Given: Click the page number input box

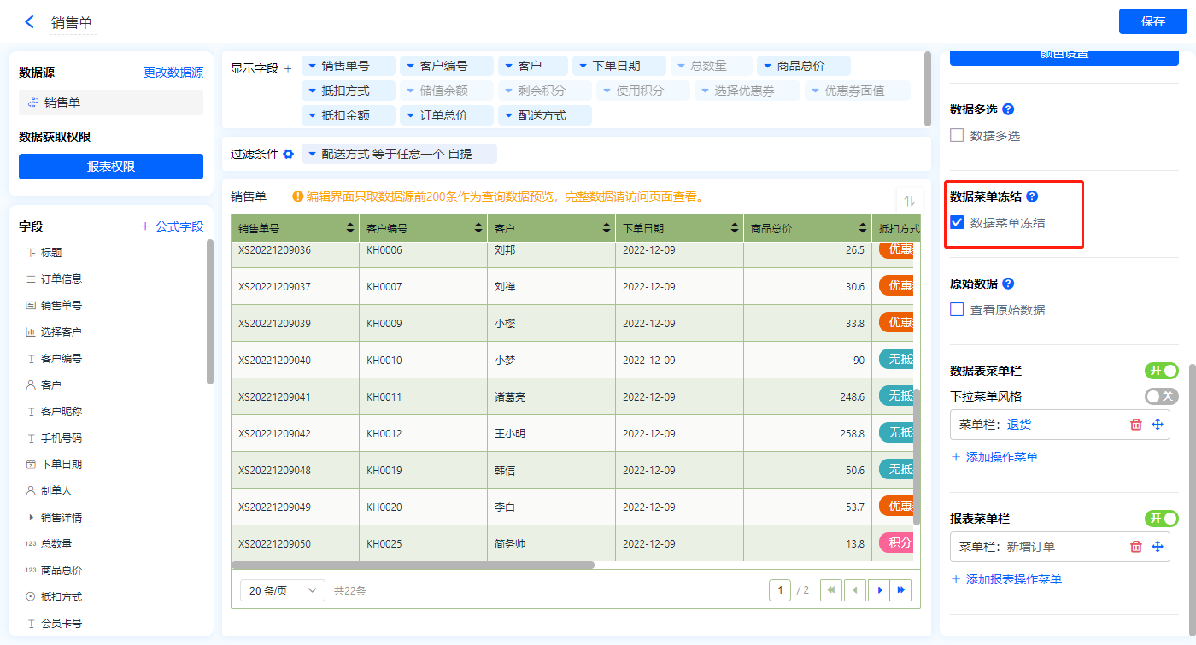Looking at the screenshot, I should tap(779, 590).
